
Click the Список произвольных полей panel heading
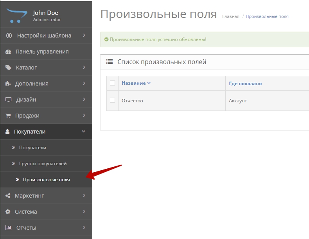tap(162, 62)
